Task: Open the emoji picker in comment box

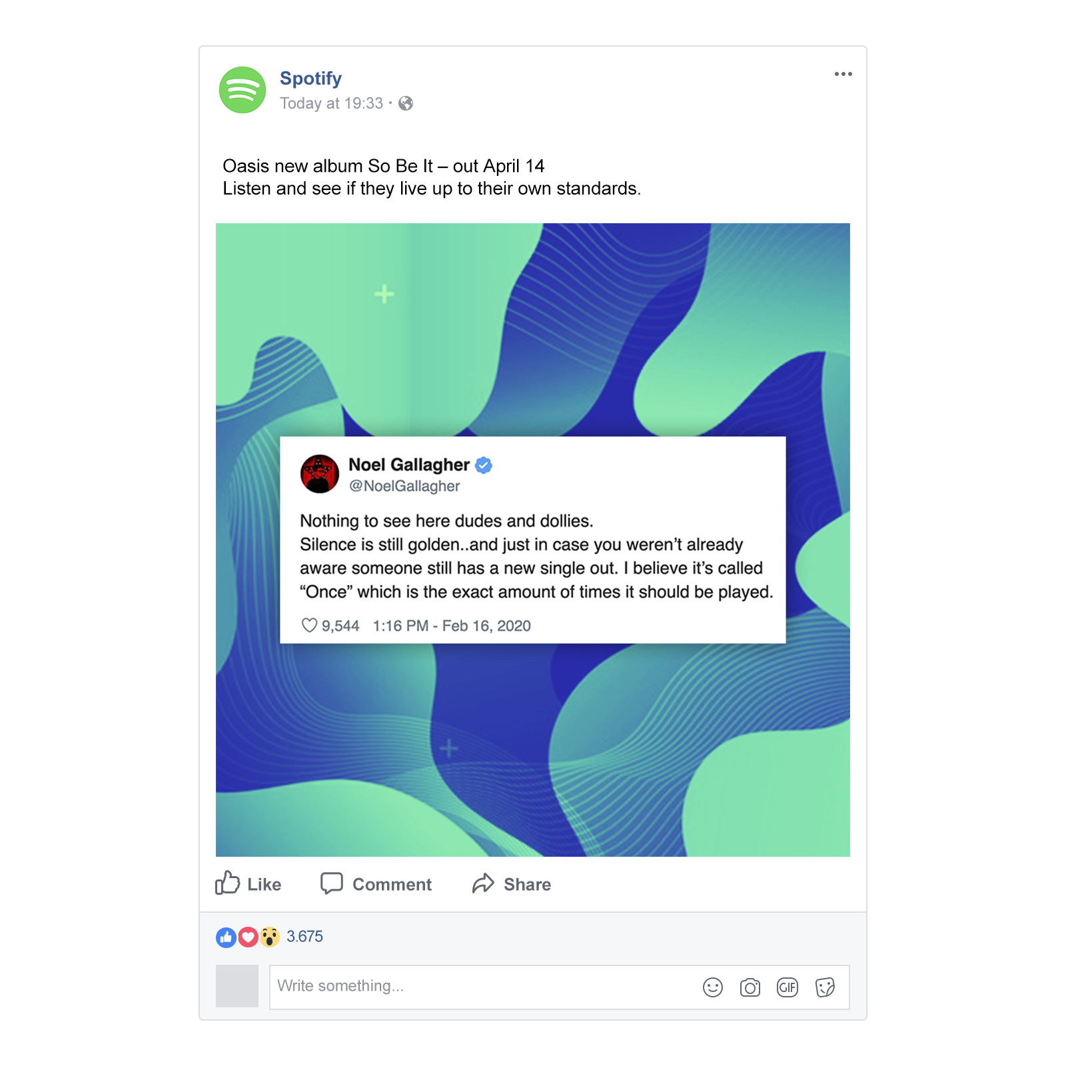Action: click(x=712, y=987)
